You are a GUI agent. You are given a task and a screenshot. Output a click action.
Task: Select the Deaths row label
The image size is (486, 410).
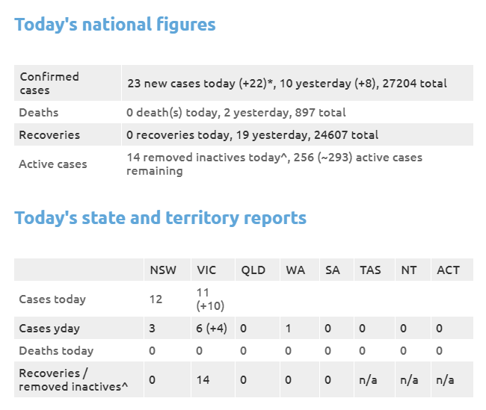39,113
